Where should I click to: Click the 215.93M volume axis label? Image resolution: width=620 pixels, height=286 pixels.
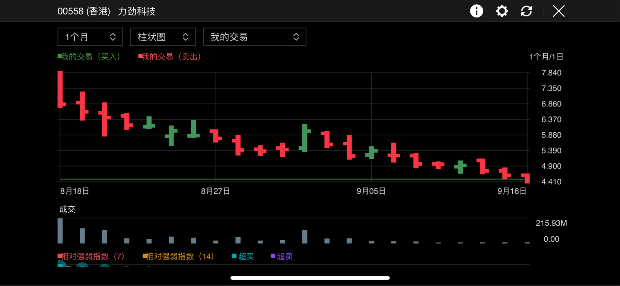(551, 223)
